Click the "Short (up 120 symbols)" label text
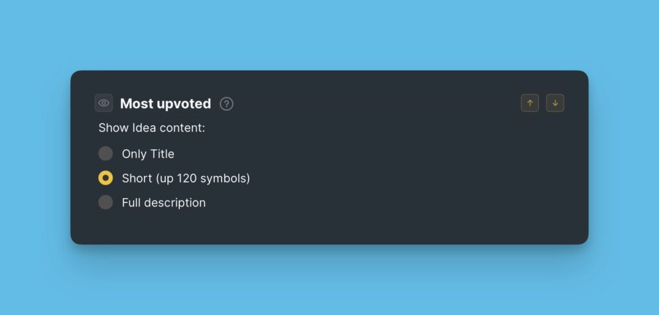The image size is (659, 315). point(185,178)
